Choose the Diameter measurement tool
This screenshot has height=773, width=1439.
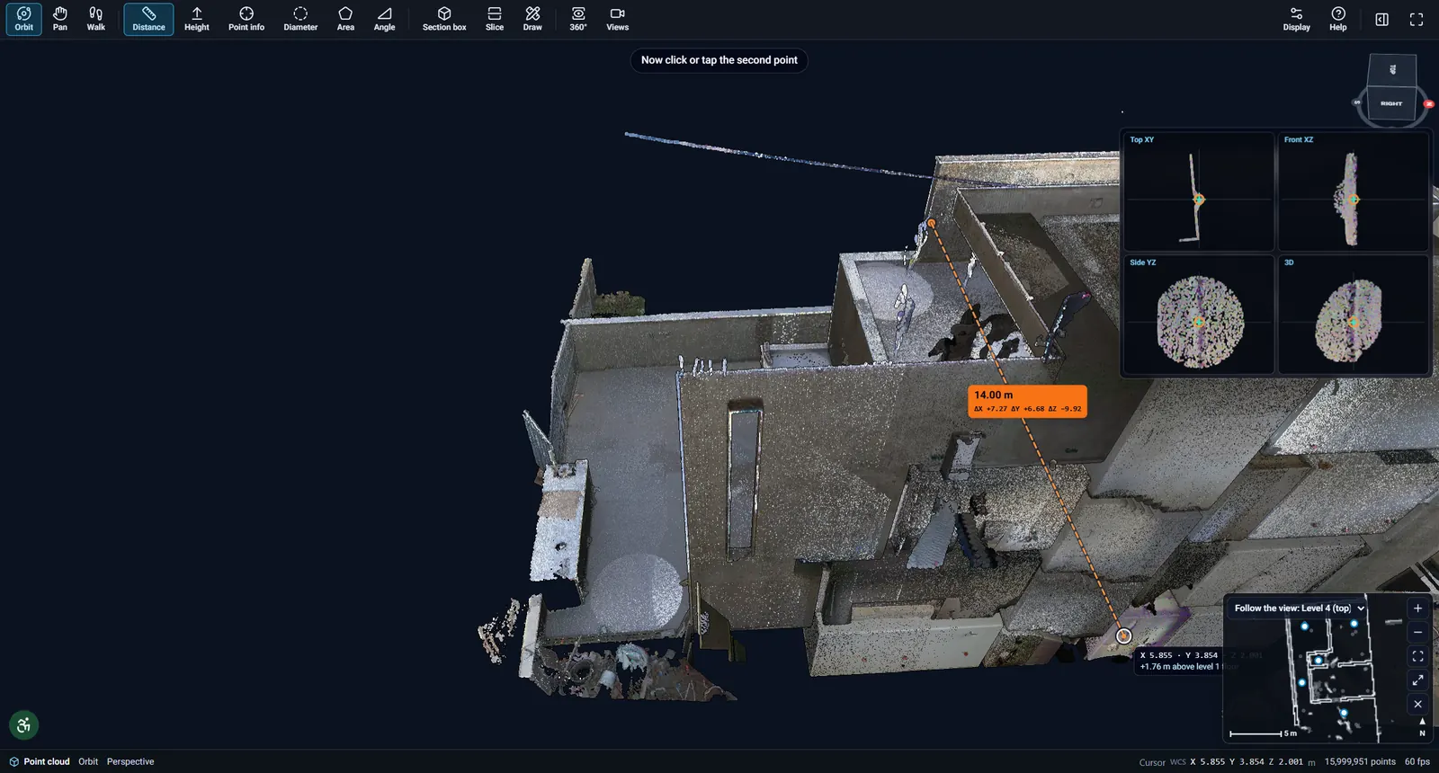coord(300,19)
